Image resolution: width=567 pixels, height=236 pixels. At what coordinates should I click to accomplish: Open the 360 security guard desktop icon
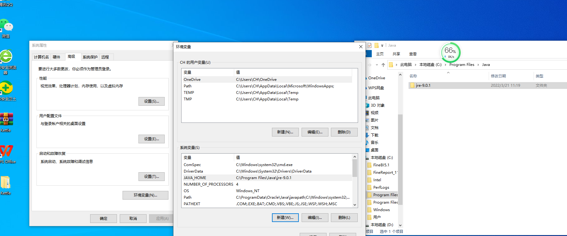pyautogui.click(x=6, y=90)
